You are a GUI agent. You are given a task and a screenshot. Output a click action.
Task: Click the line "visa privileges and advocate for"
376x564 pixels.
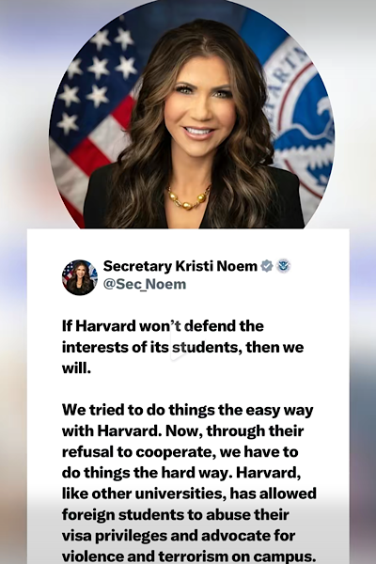[x=179, y=536]
